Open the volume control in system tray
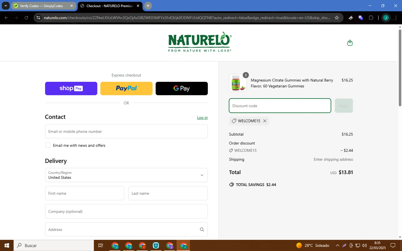 364,245
